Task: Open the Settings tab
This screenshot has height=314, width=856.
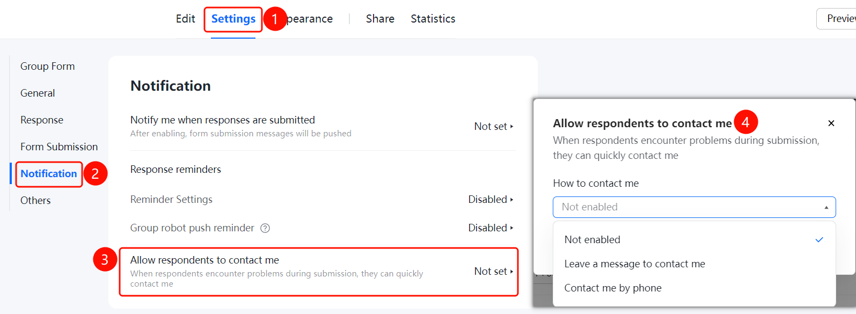Action: (x=233, y=19)
